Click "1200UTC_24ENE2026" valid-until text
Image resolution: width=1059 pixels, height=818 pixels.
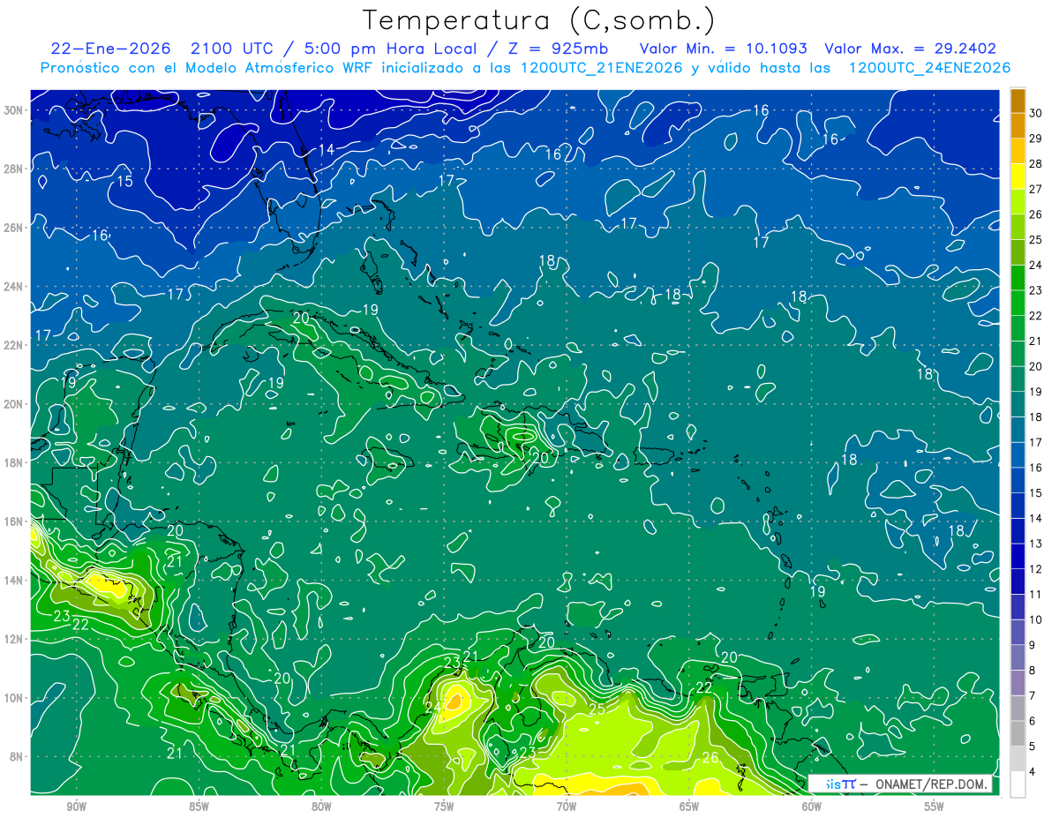pos(929,68)
